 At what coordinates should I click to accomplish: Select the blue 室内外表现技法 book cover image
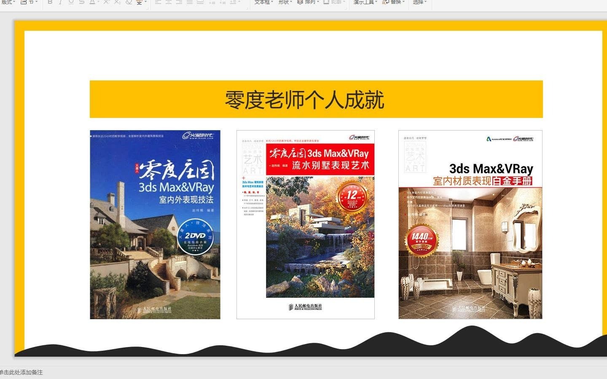[155, 224]
